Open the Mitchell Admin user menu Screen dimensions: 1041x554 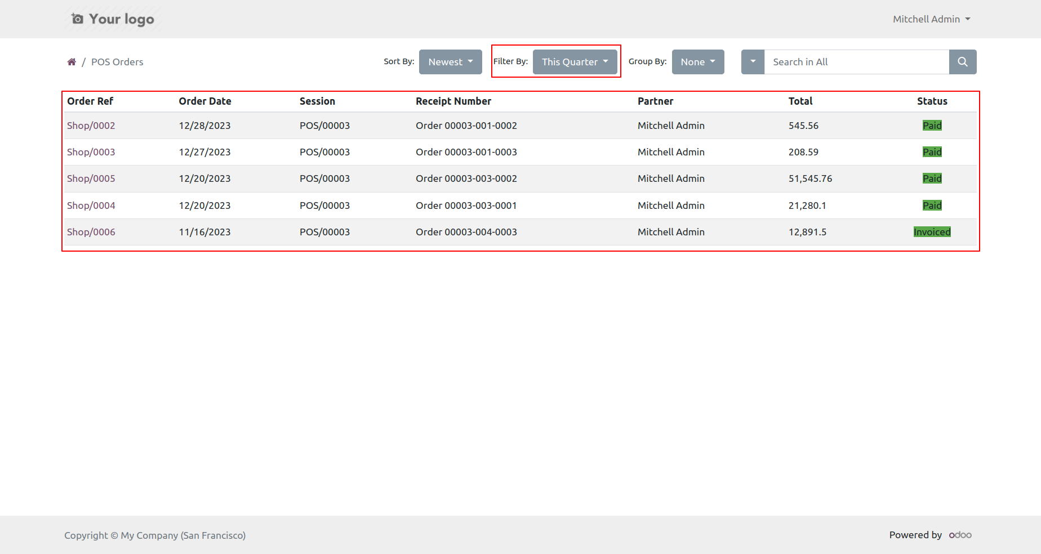(932, 19)
